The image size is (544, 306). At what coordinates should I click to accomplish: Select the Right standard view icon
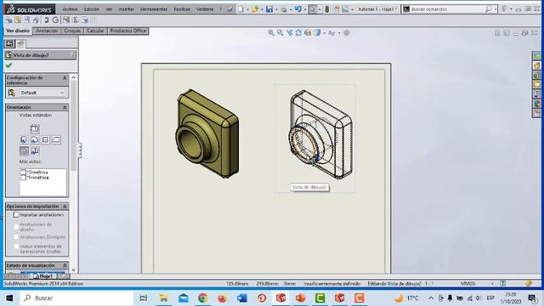click(x=45, y=139)
